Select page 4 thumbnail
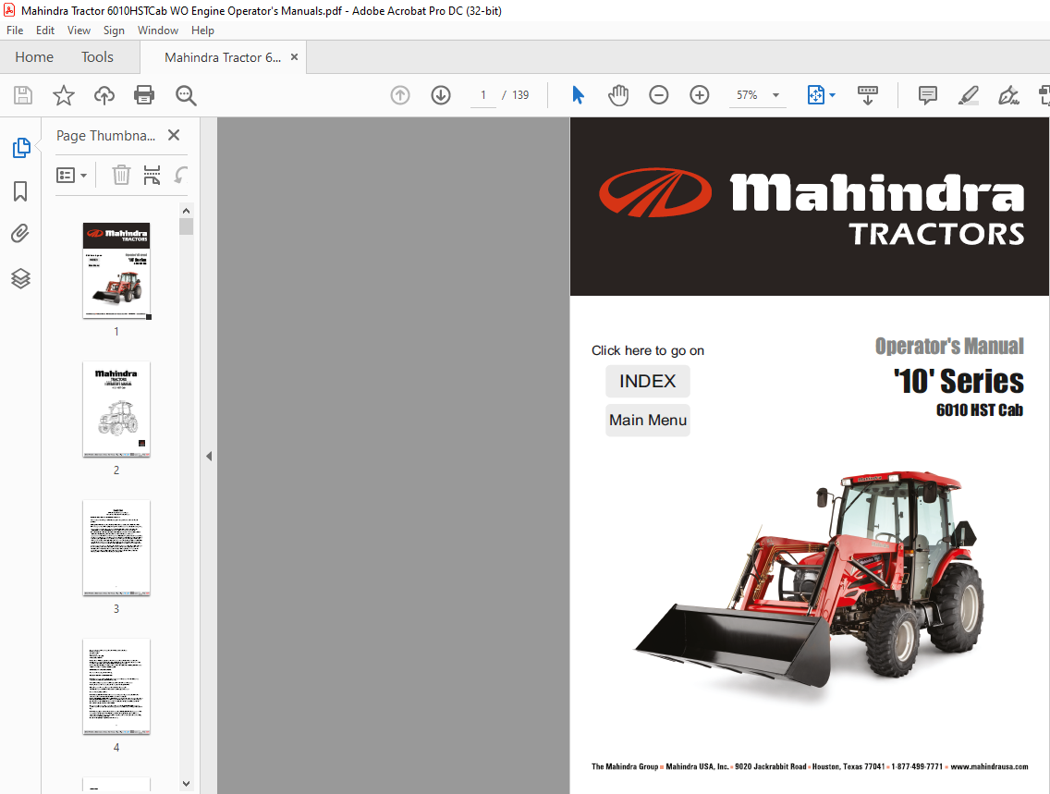1050x794 pixels. (x=116, y=686)
